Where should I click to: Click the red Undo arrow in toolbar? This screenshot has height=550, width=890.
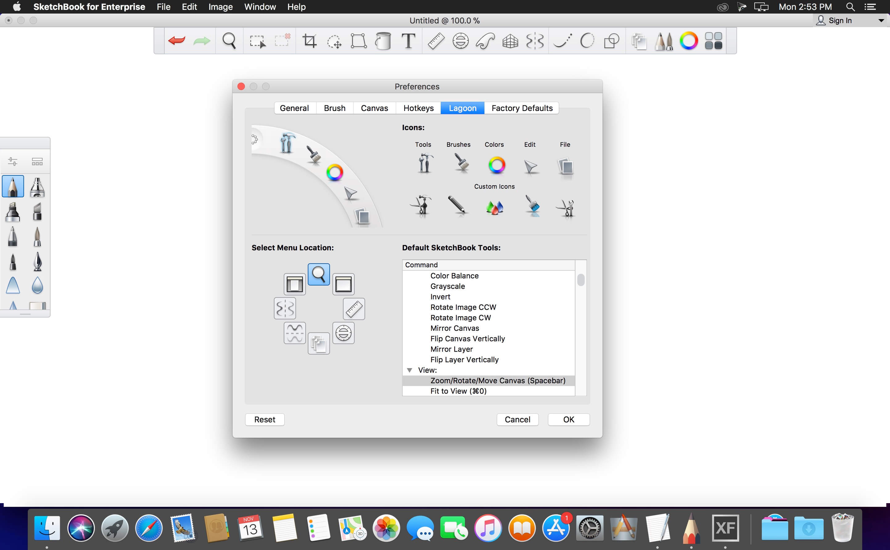point(177,40)
